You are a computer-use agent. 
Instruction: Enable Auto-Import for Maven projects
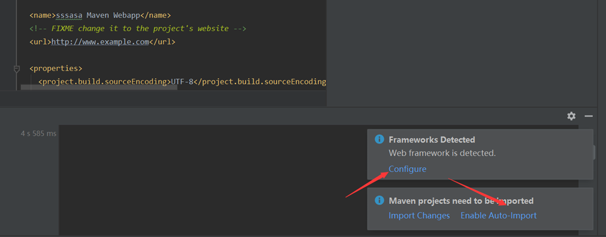pos(498,216)
